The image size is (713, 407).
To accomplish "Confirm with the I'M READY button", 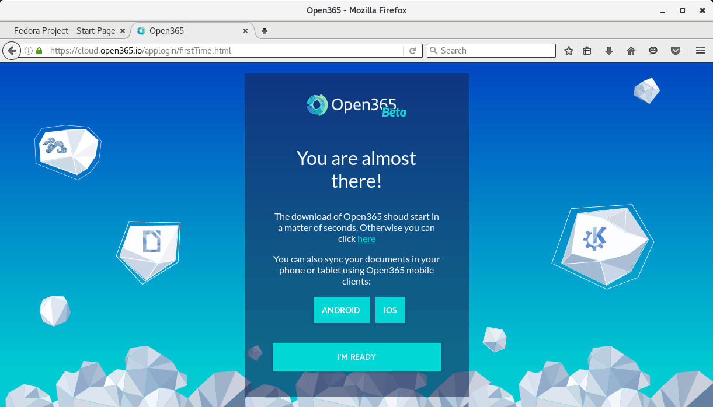I will click(357, 357).
